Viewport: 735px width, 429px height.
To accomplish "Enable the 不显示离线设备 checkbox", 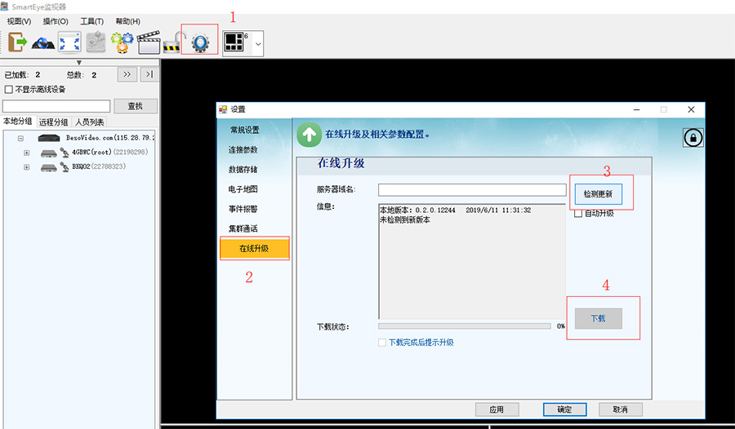I will pyautogui.click(x=9, y=90).
